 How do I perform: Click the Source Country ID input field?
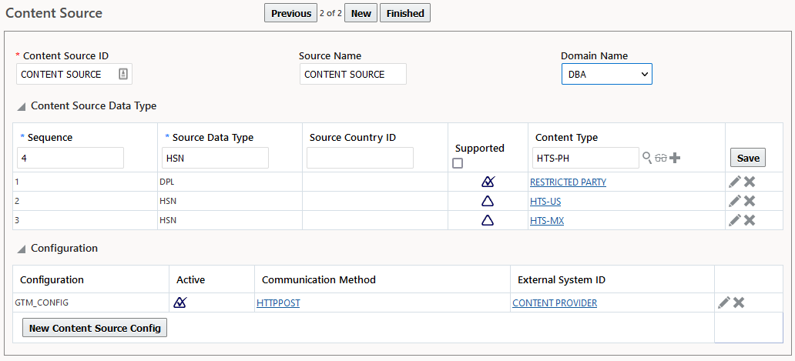360,158
